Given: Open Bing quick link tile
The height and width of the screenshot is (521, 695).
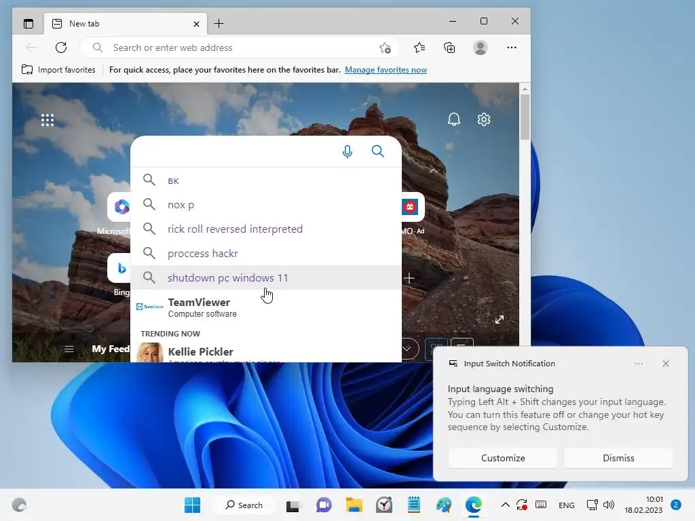Looking at the screenshot, I should (x=121, y=268).
